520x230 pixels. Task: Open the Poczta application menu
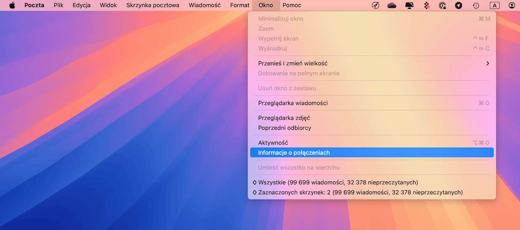click(34, 5)
